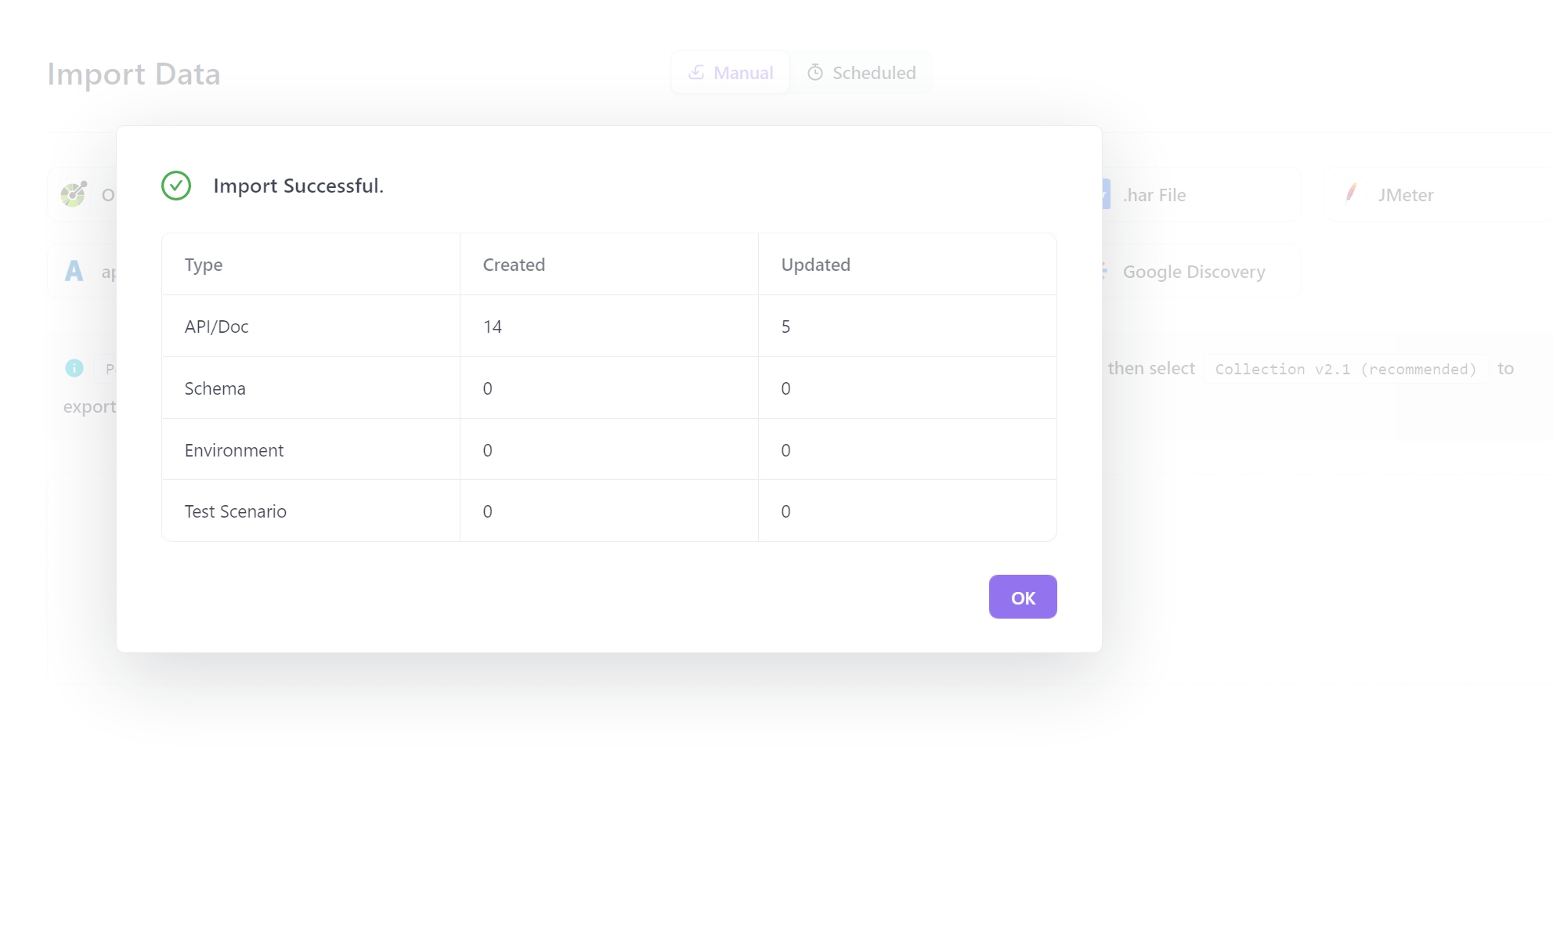Viewport: 1553px width, 942px height.
Task: Select the JMeter import option
Action: [x=1437, y=194]
